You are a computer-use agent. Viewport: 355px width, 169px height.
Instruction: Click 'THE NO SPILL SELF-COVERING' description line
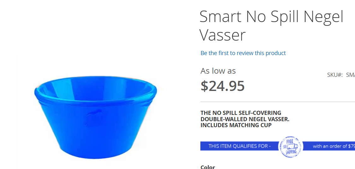pyautogui.click(x=241, y=113)
